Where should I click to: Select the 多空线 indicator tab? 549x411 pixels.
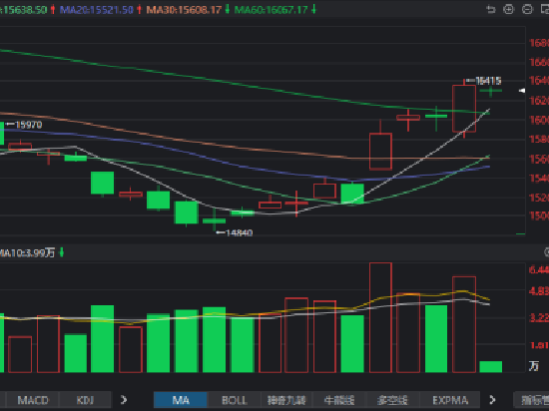pos(392,400)
